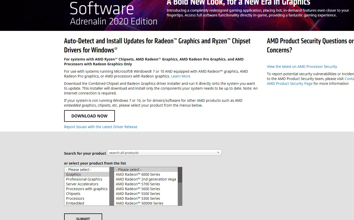Open Report Issues with Latest Driver Release
Image resolution: width=354 pixels, height=220 pixels.
[100, 127]
